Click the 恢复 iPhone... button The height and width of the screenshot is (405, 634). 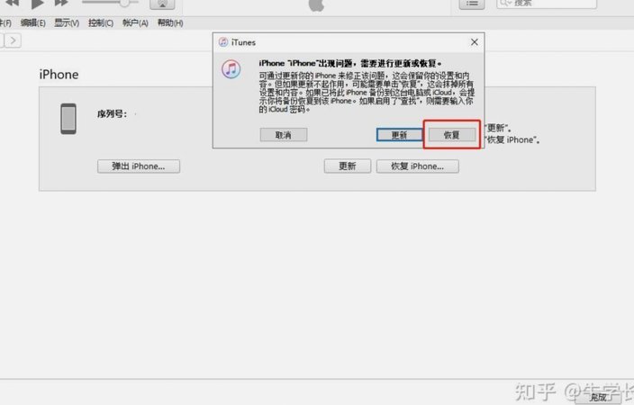418,166
